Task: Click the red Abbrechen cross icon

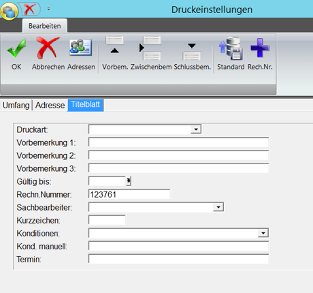Action: tap(48, 48)
